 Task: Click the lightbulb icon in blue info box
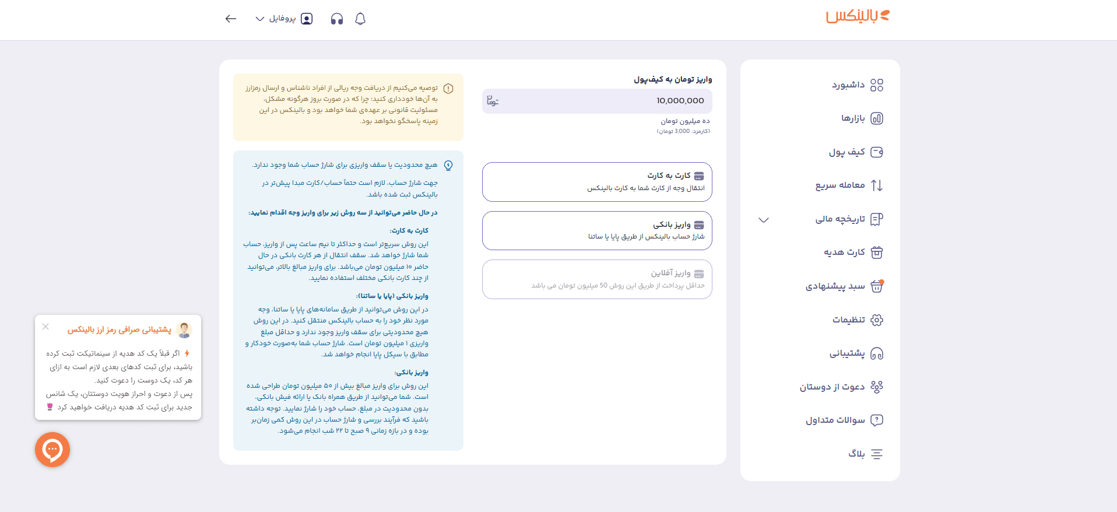tap(448, 166)
